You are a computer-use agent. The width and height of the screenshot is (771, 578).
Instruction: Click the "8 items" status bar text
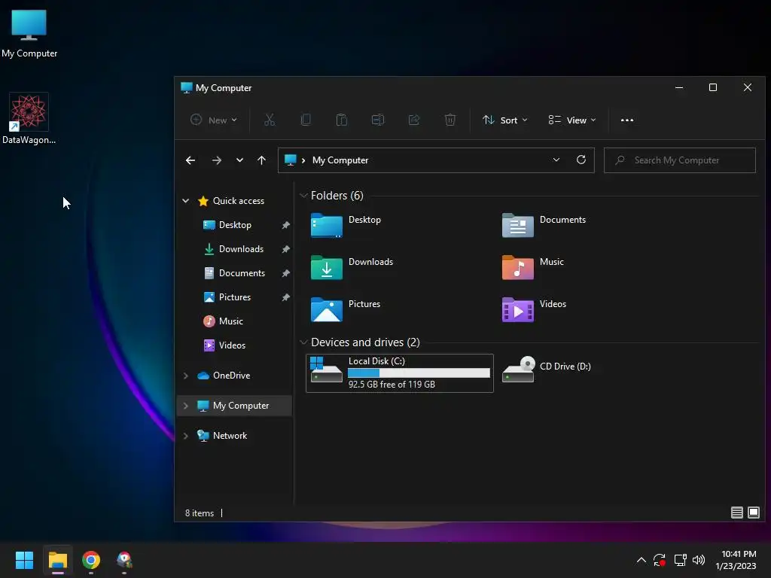pos(199,513)
